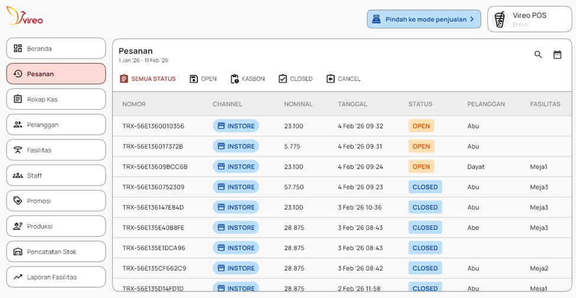This screenshot has height=298, width=576.
Task: Open the Pelanggan sidebar menu
Action: 56,125
